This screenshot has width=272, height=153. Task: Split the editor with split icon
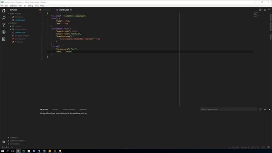(265, 10)
